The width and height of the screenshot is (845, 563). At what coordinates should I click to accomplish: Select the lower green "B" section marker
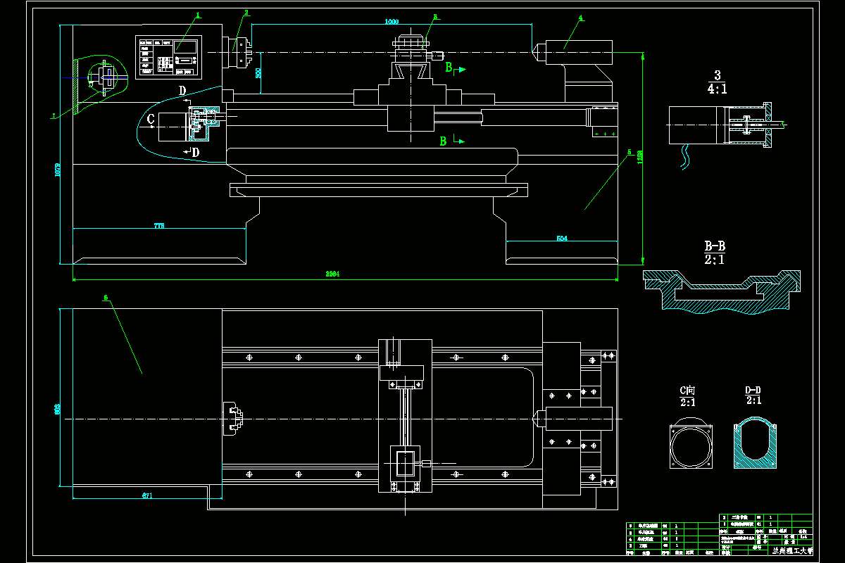click(x=443, y=141)
